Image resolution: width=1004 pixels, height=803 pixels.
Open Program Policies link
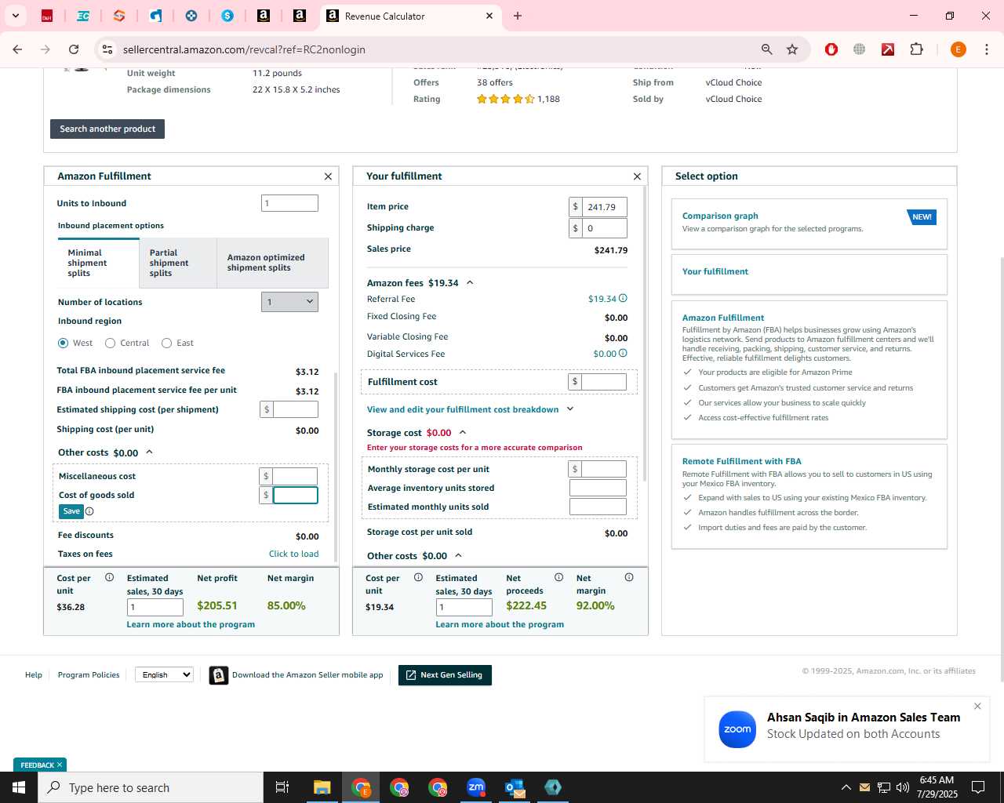pyautogui.click(x=89, y=674)
